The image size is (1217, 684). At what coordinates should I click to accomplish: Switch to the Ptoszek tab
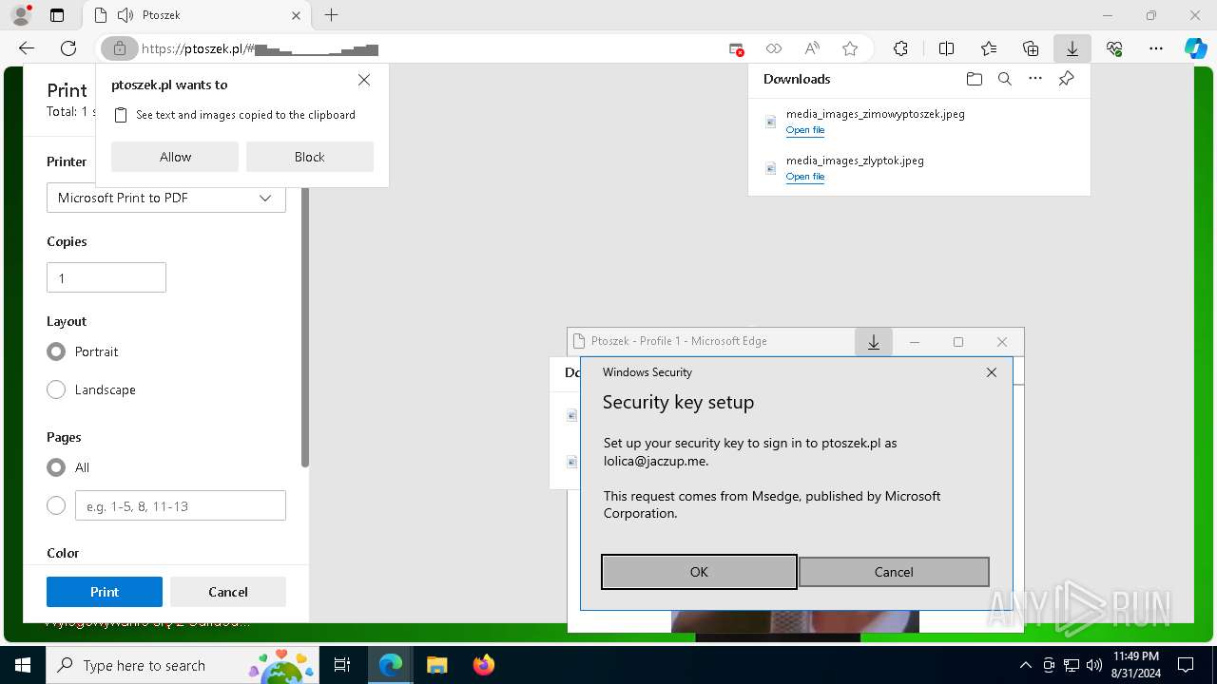click(x=196, y=15)
